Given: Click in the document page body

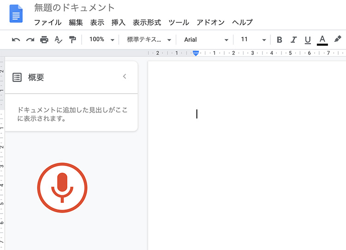Looking at the screenshot, I should coord(247,155).
